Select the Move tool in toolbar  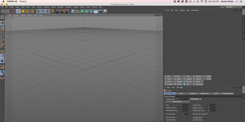(18, 11)
